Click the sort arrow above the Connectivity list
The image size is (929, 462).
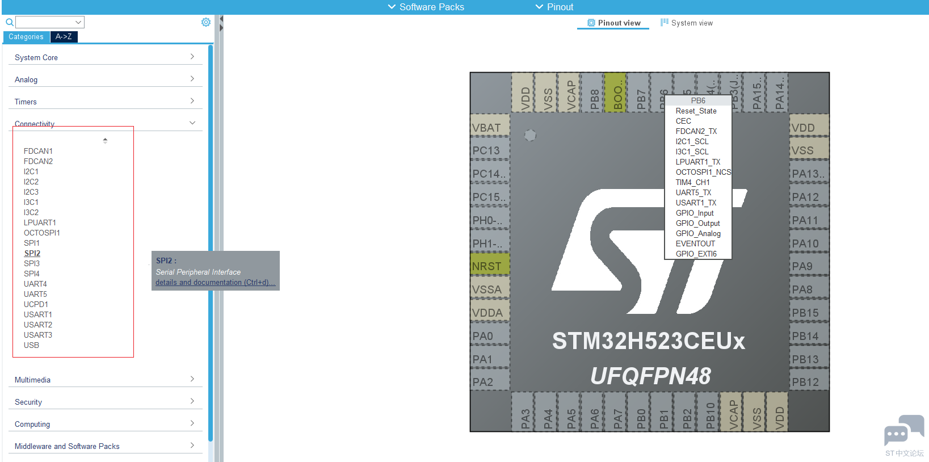click(x=105, y=140)
